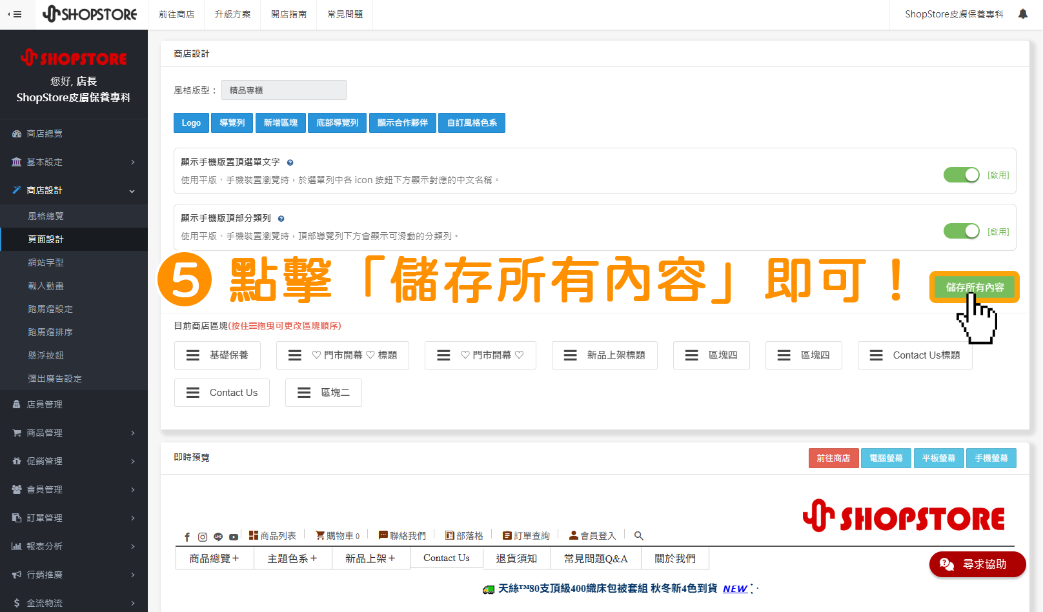Click the ShopStore皮膚保養專科 account name
The width and height of the screenshot is (1043, 612).
point(954,14)
